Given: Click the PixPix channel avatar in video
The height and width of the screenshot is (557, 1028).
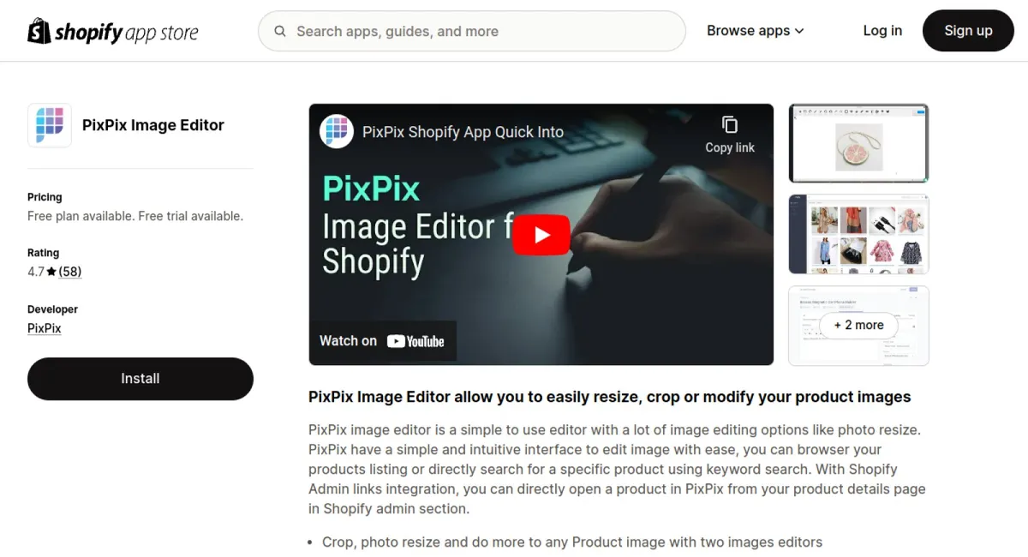Looking at the screenshot, I should point(337,131).
